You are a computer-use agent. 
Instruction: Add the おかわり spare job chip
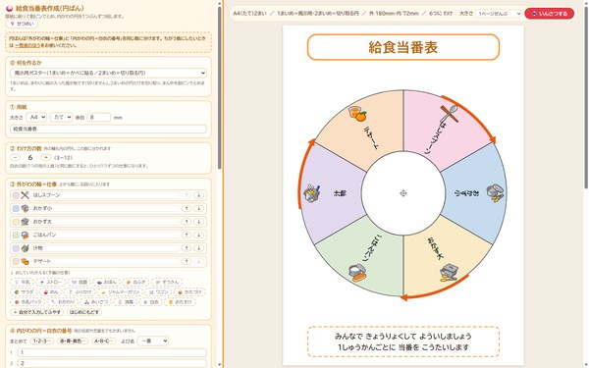point(63,302)
